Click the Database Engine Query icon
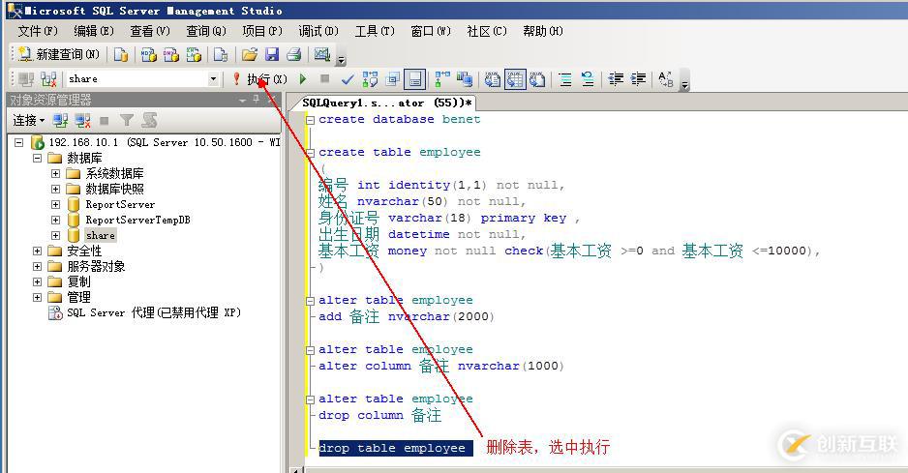The image size is (908, 473). (121, 54)
